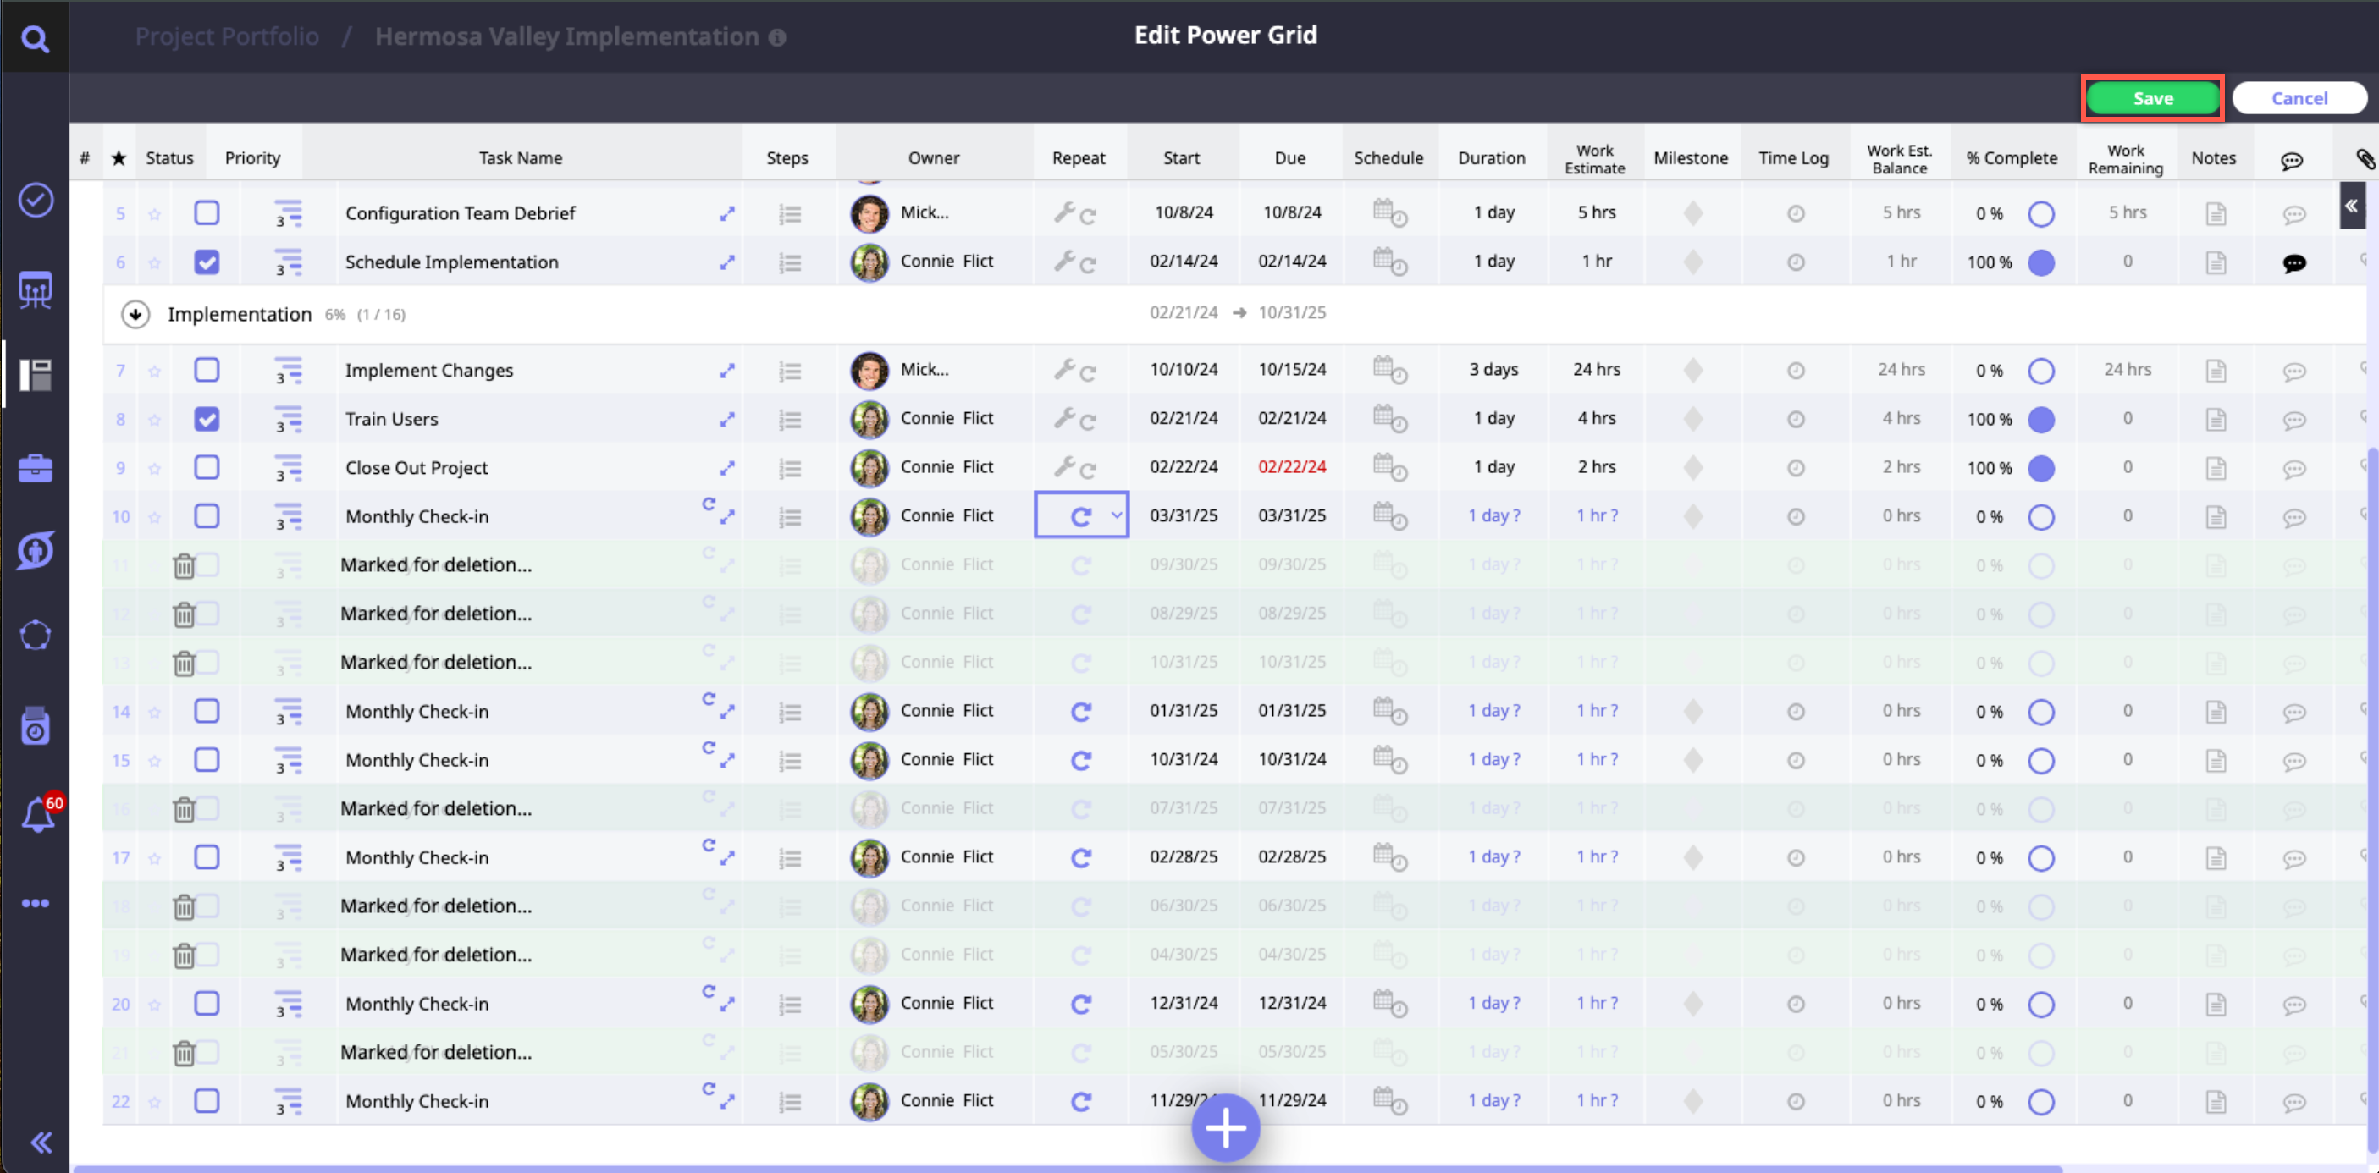
Task: Click the green Save button
Action: [2152, 99]
